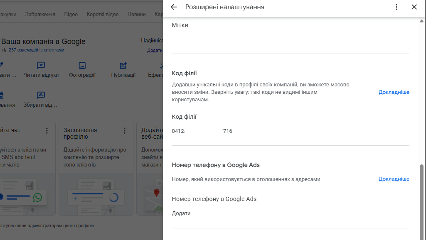The image size is (426, 240).
Task: Go back with the arrow in Розширені налаштування
Action: (x=174, y=7)
